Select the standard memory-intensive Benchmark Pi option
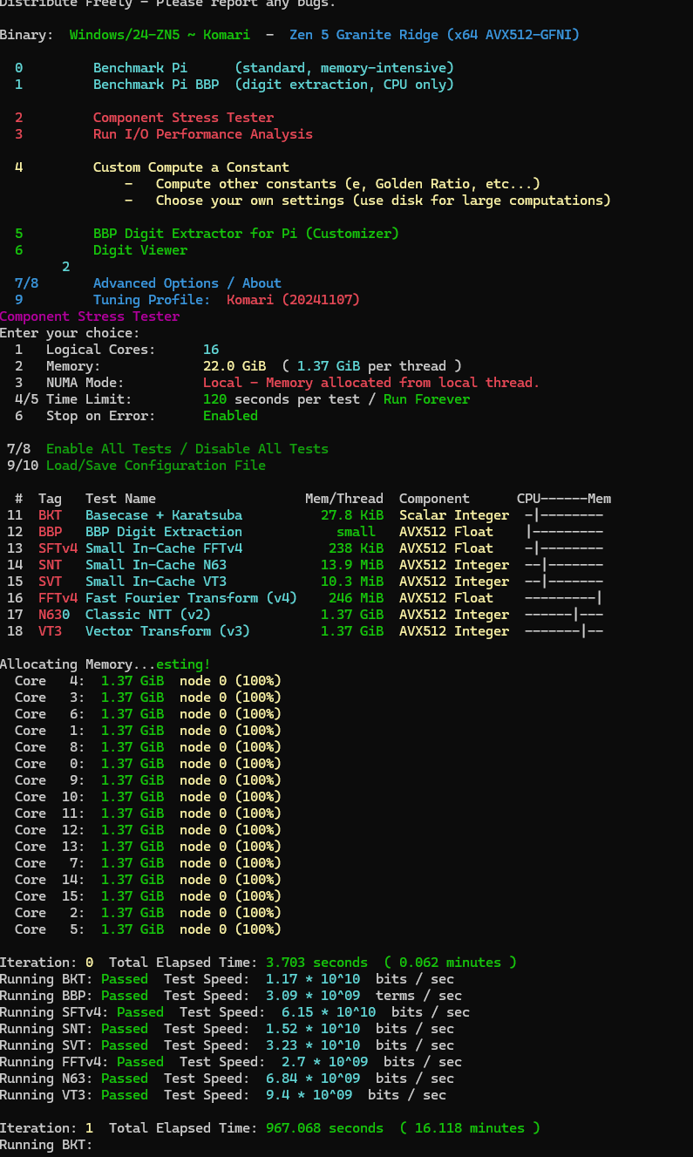The height and width of the screenshot is (1157, 693). pos(139,68)
